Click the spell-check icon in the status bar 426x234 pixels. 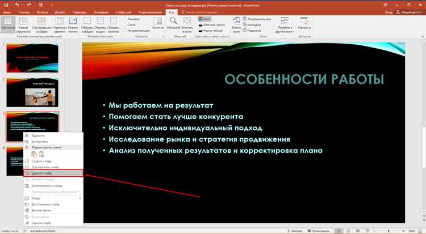(x=24, y=231)
